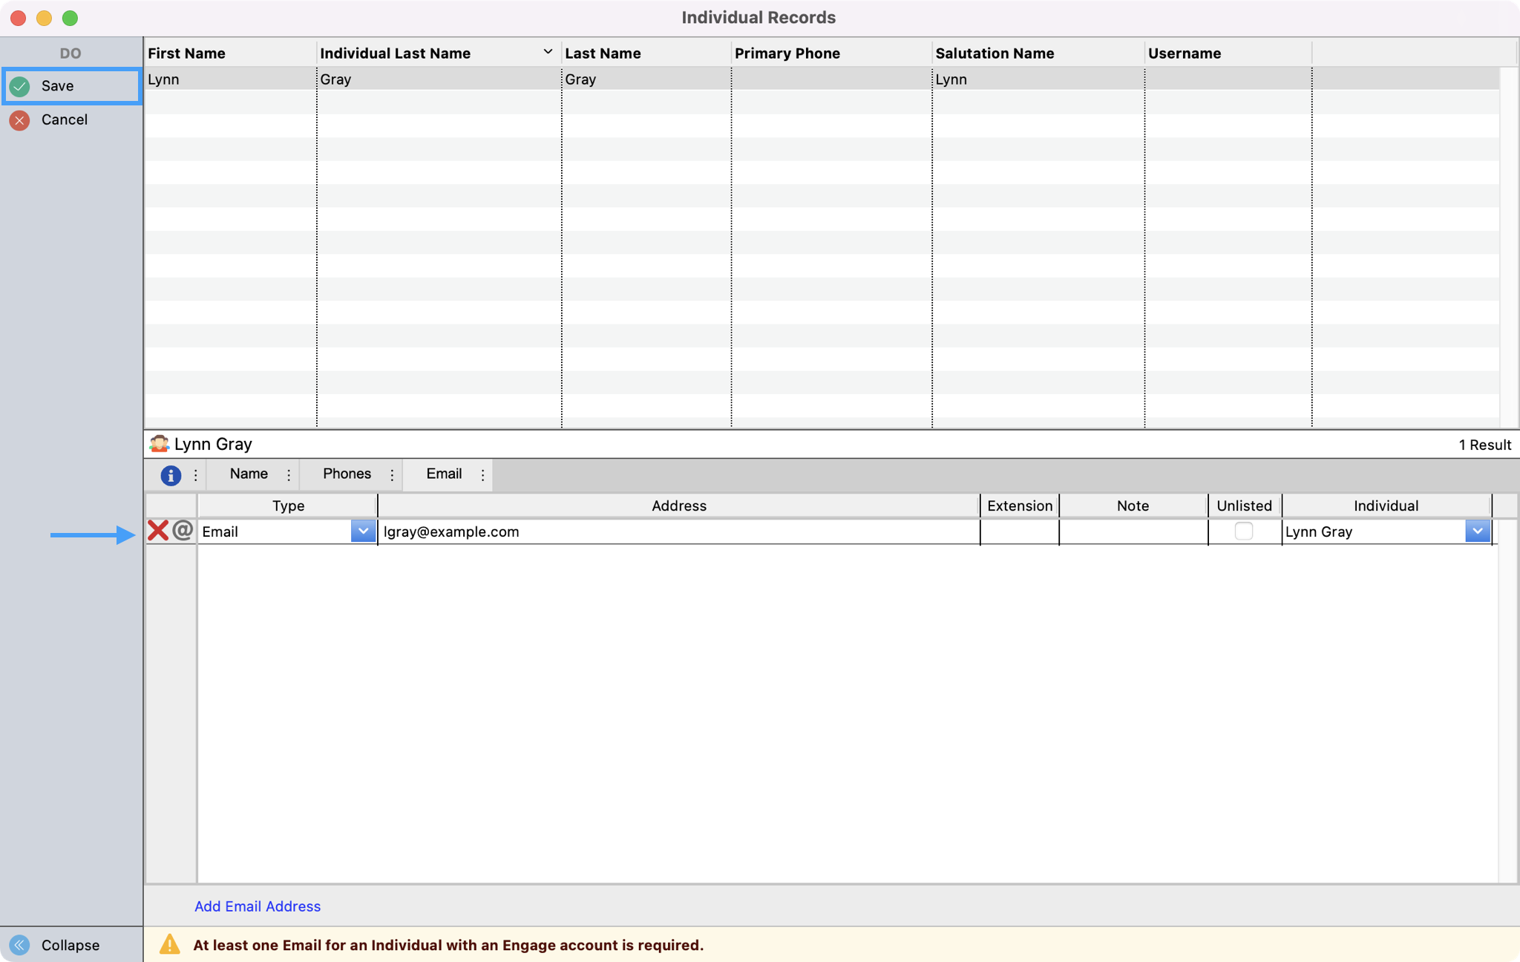Delete email row with red X icon
This screenshot has height=962, width=1520.
[x=158, y=531]
